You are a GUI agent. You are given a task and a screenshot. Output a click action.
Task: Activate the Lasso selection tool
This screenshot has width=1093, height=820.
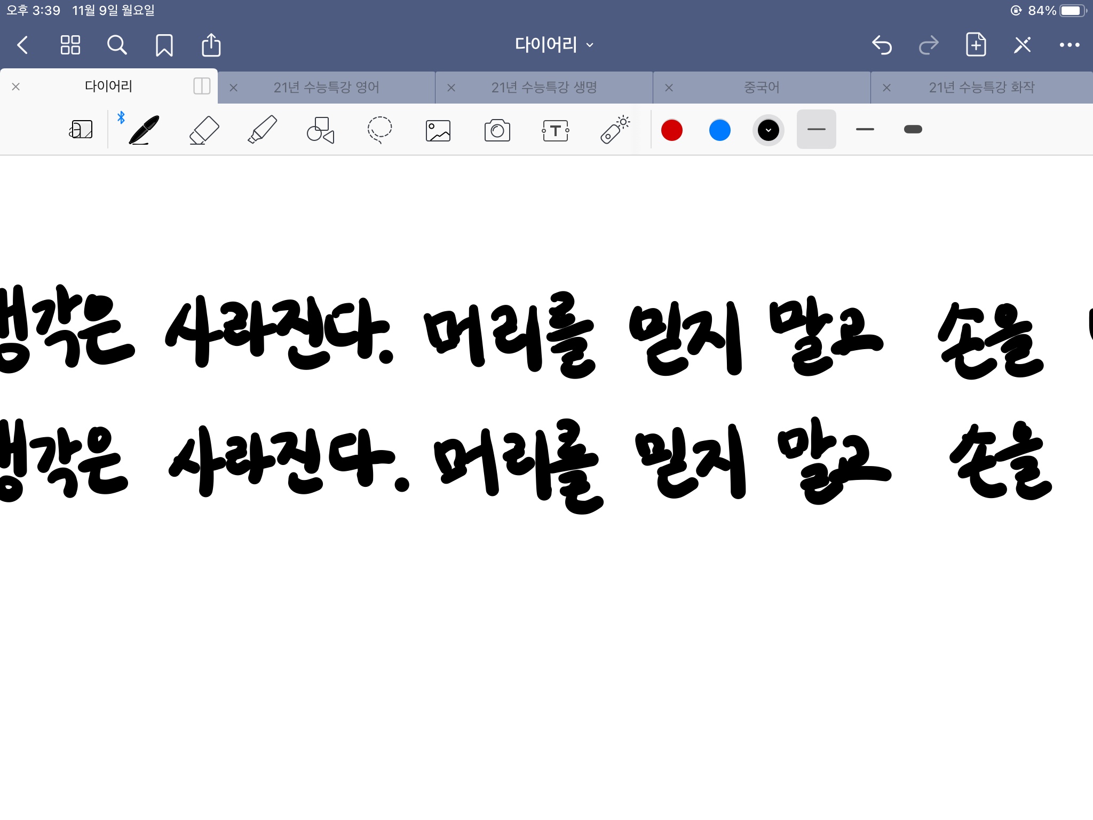tap(379, 130)
